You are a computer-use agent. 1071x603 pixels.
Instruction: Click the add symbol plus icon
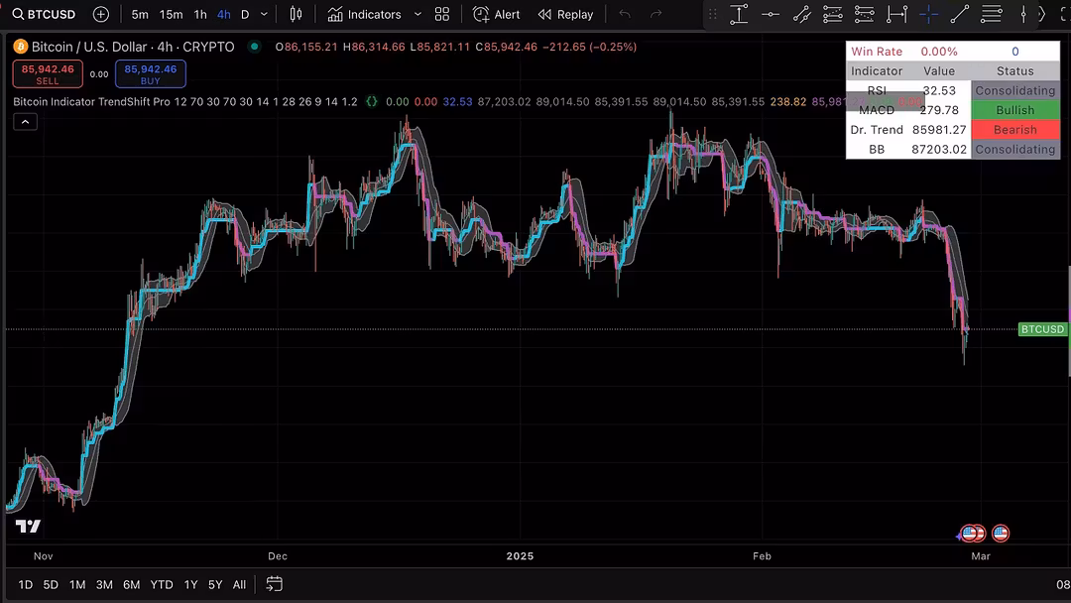(101, 14)
